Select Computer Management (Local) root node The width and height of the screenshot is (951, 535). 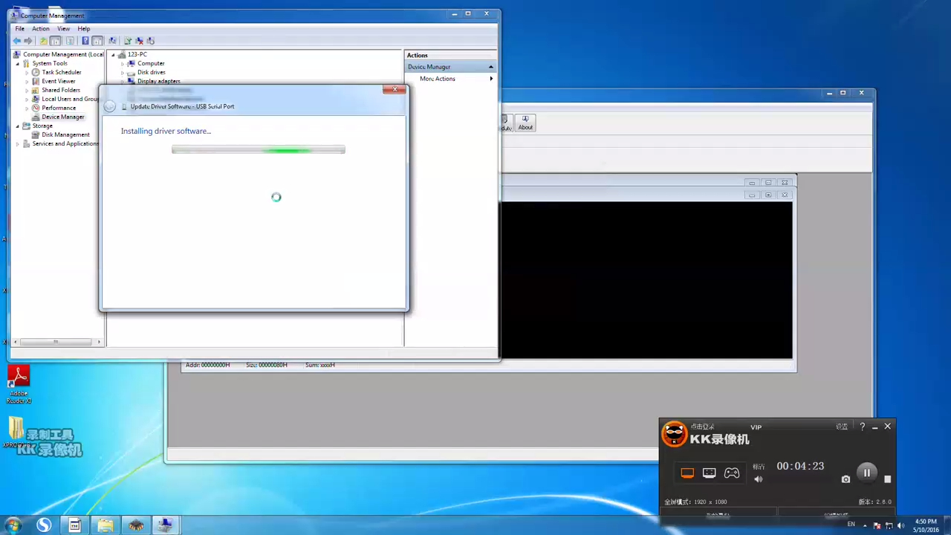tap(63, 54)
